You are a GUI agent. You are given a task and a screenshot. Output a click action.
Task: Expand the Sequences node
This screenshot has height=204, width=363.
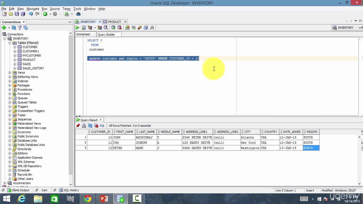tap(10, 119)
